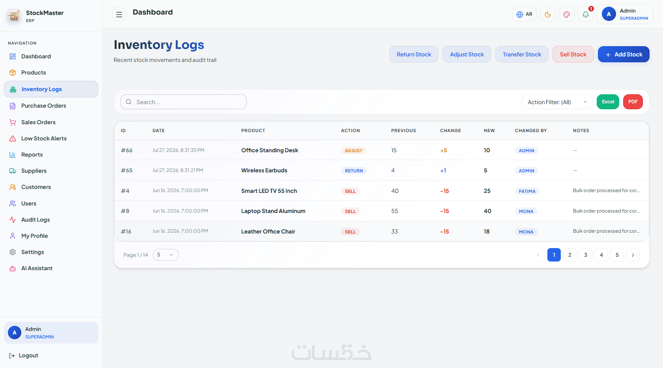Click the Logout arrow icon
Image resolution: width=663 pixels, height=368 pixels.
pyautogui.click(x=12, y=355)
